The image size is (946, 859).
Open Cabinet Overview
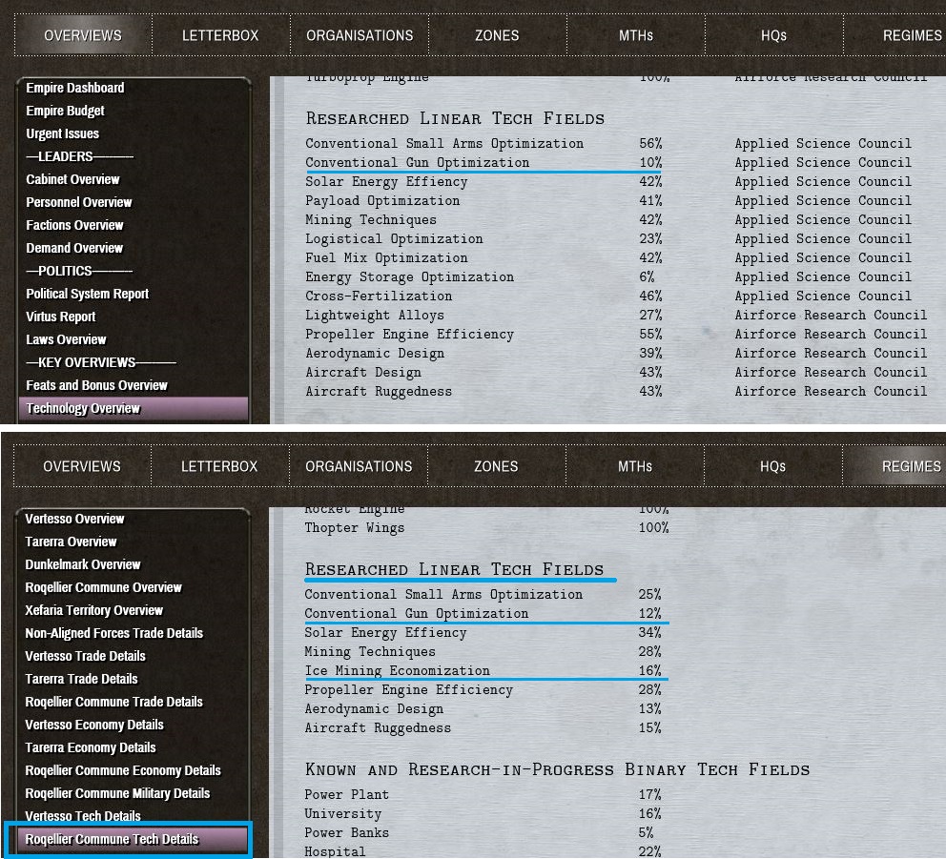click(72, 180)
